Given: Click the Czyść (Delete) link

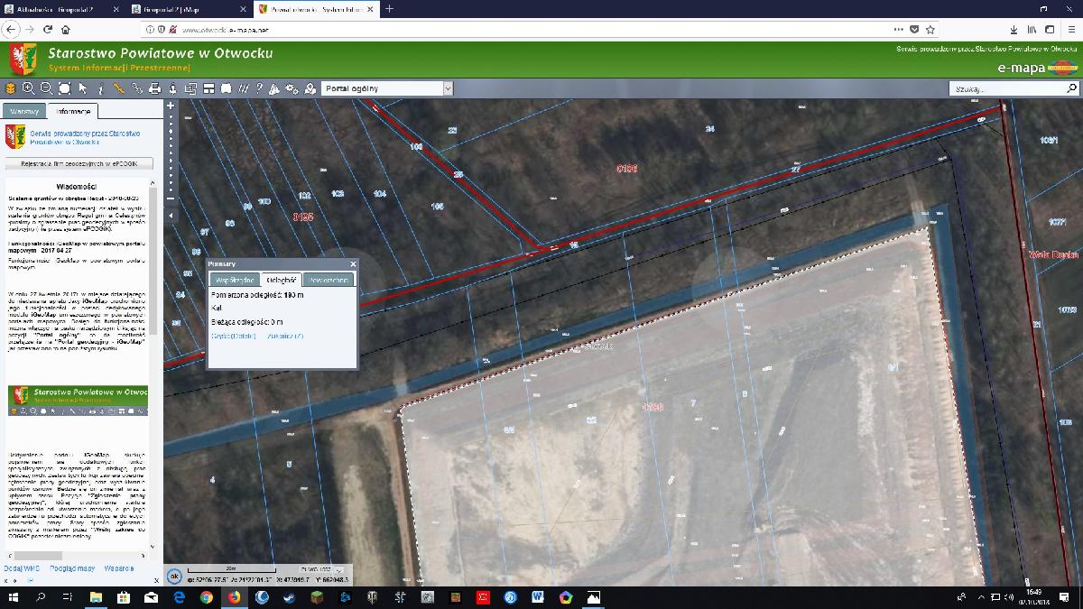Looking at the screenshot, I should pos(233,336).
